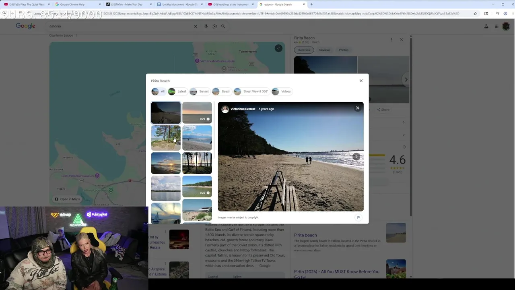Close the enlarged beach photo viewer
The width and height of the screenshot is (515, 290).
[x=357, y=108]
